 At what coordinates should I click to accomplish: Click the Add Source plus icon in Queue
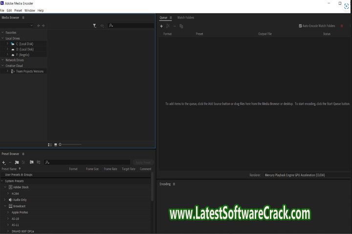162,26
